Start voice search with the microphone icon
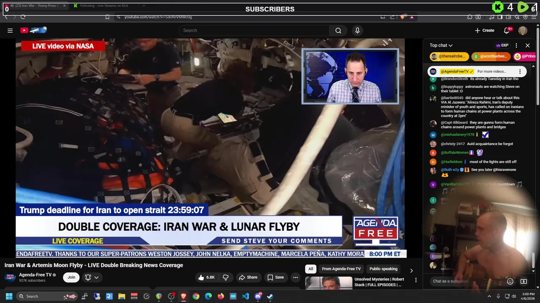 point(357,30)
